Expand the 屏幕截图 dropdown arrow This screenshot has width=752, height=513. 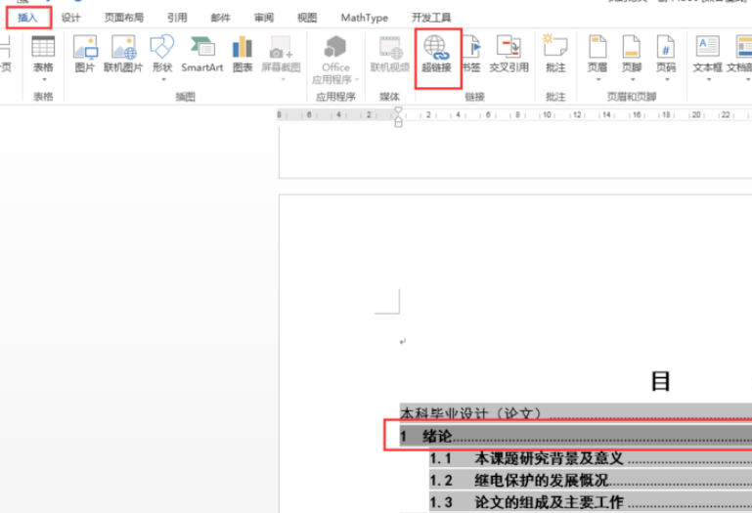click(x=283, y=79)
